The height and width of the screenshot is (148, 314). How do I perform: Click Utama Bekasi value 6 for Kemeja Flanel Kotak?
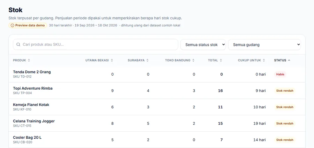pos(112,107)
